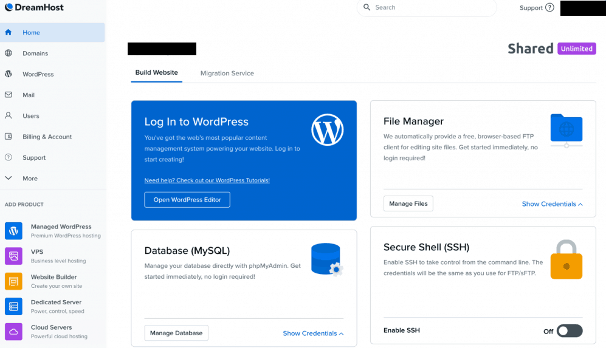The image size is (606, 348).
Task: Click the Domains globe icon
Action: pos(8,53)
